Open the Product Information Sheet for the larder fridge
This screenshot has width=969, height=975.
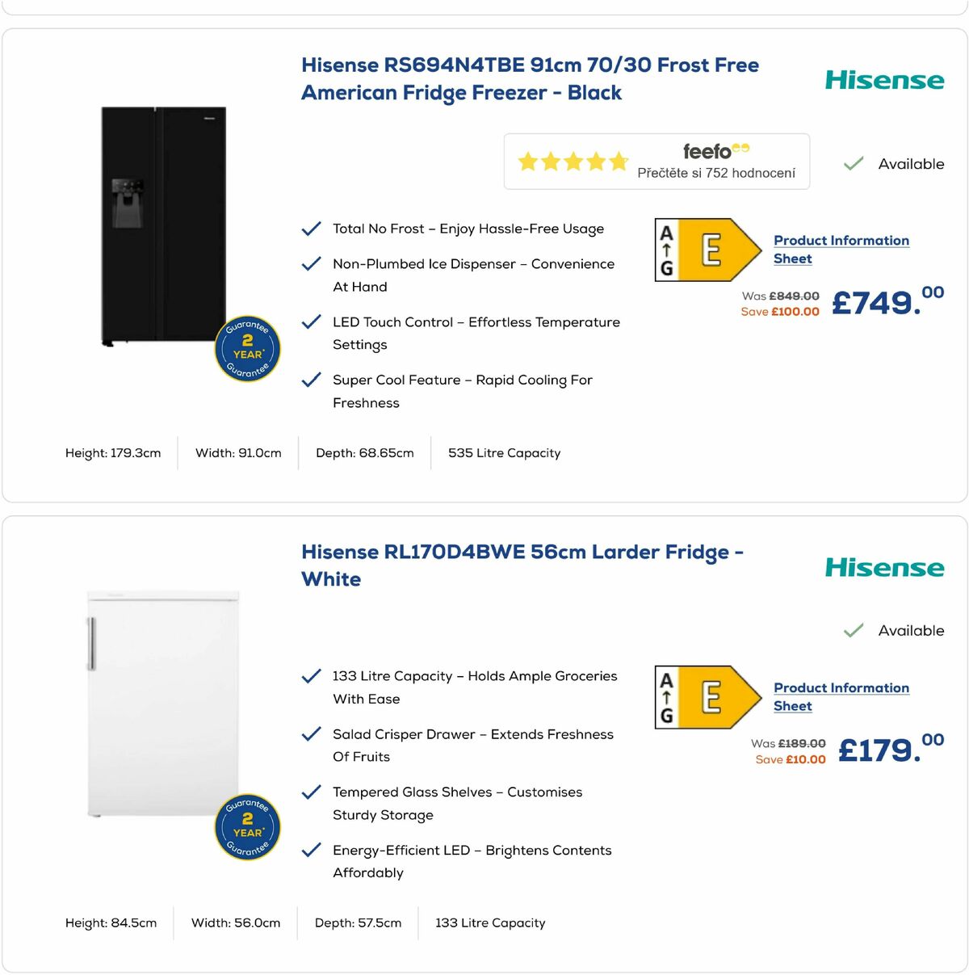(840, 696)
